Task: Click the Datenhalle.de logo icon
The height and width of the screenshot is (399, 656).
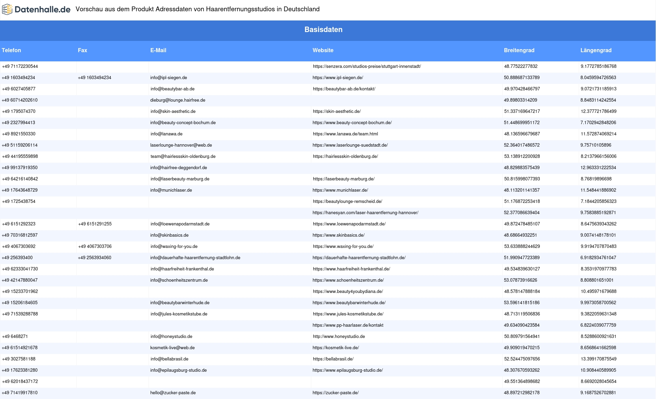Action: click(x=7, y=10)
